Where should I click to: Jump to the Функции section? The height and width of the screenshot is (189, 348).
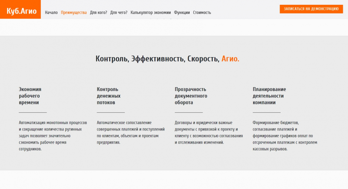(x=182, y=13)
